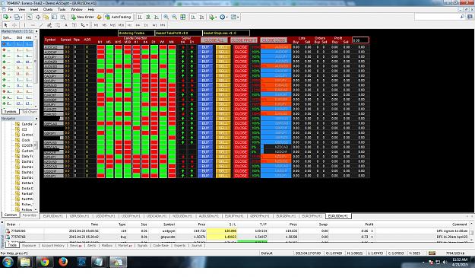Toggle the Navigator panel icon
Screen dimensions: 475x277
coord(46,17)
